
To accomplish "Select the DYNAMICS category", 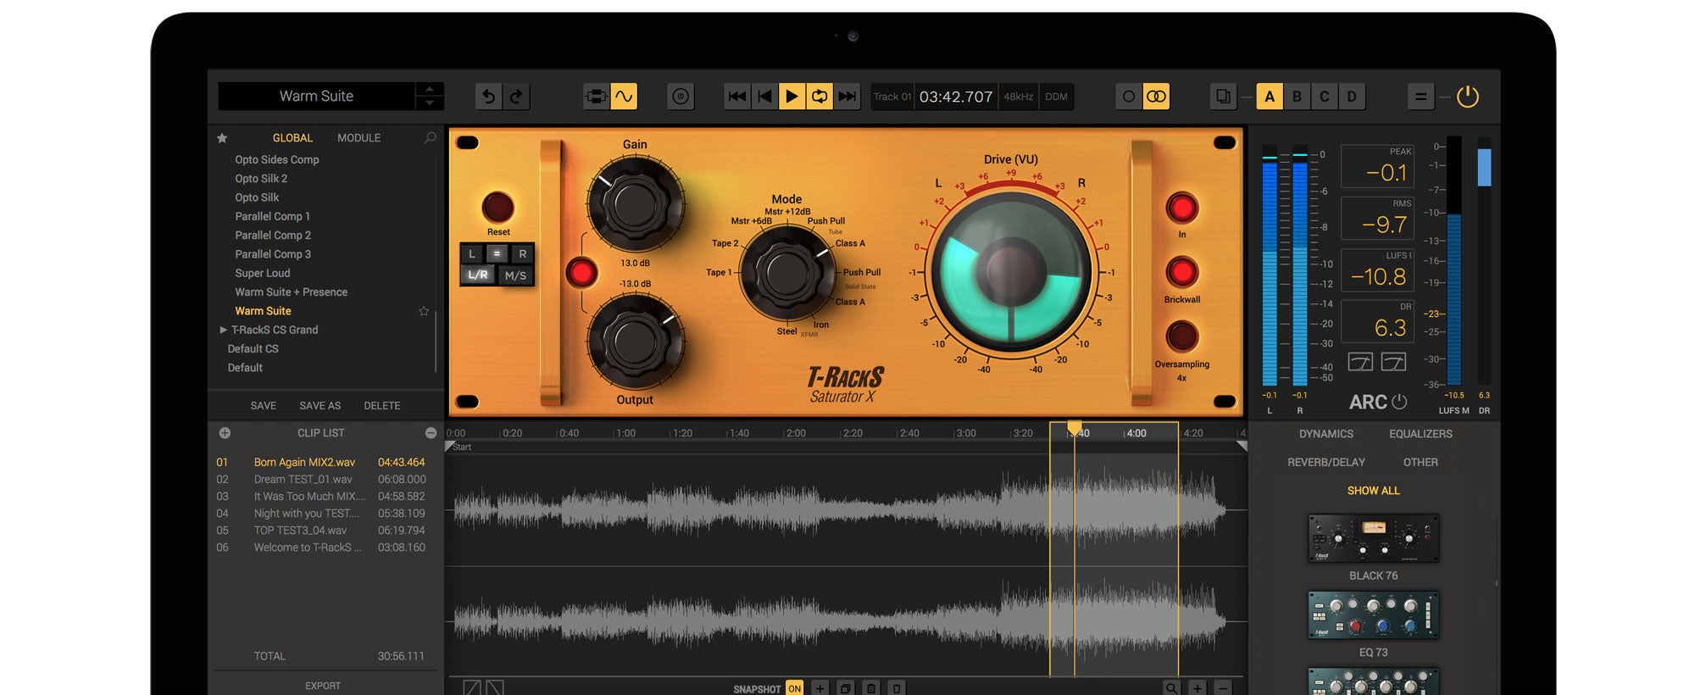I will (x=1325, y=434).
